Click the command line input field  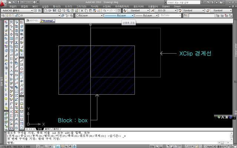[x=112, y=142]
